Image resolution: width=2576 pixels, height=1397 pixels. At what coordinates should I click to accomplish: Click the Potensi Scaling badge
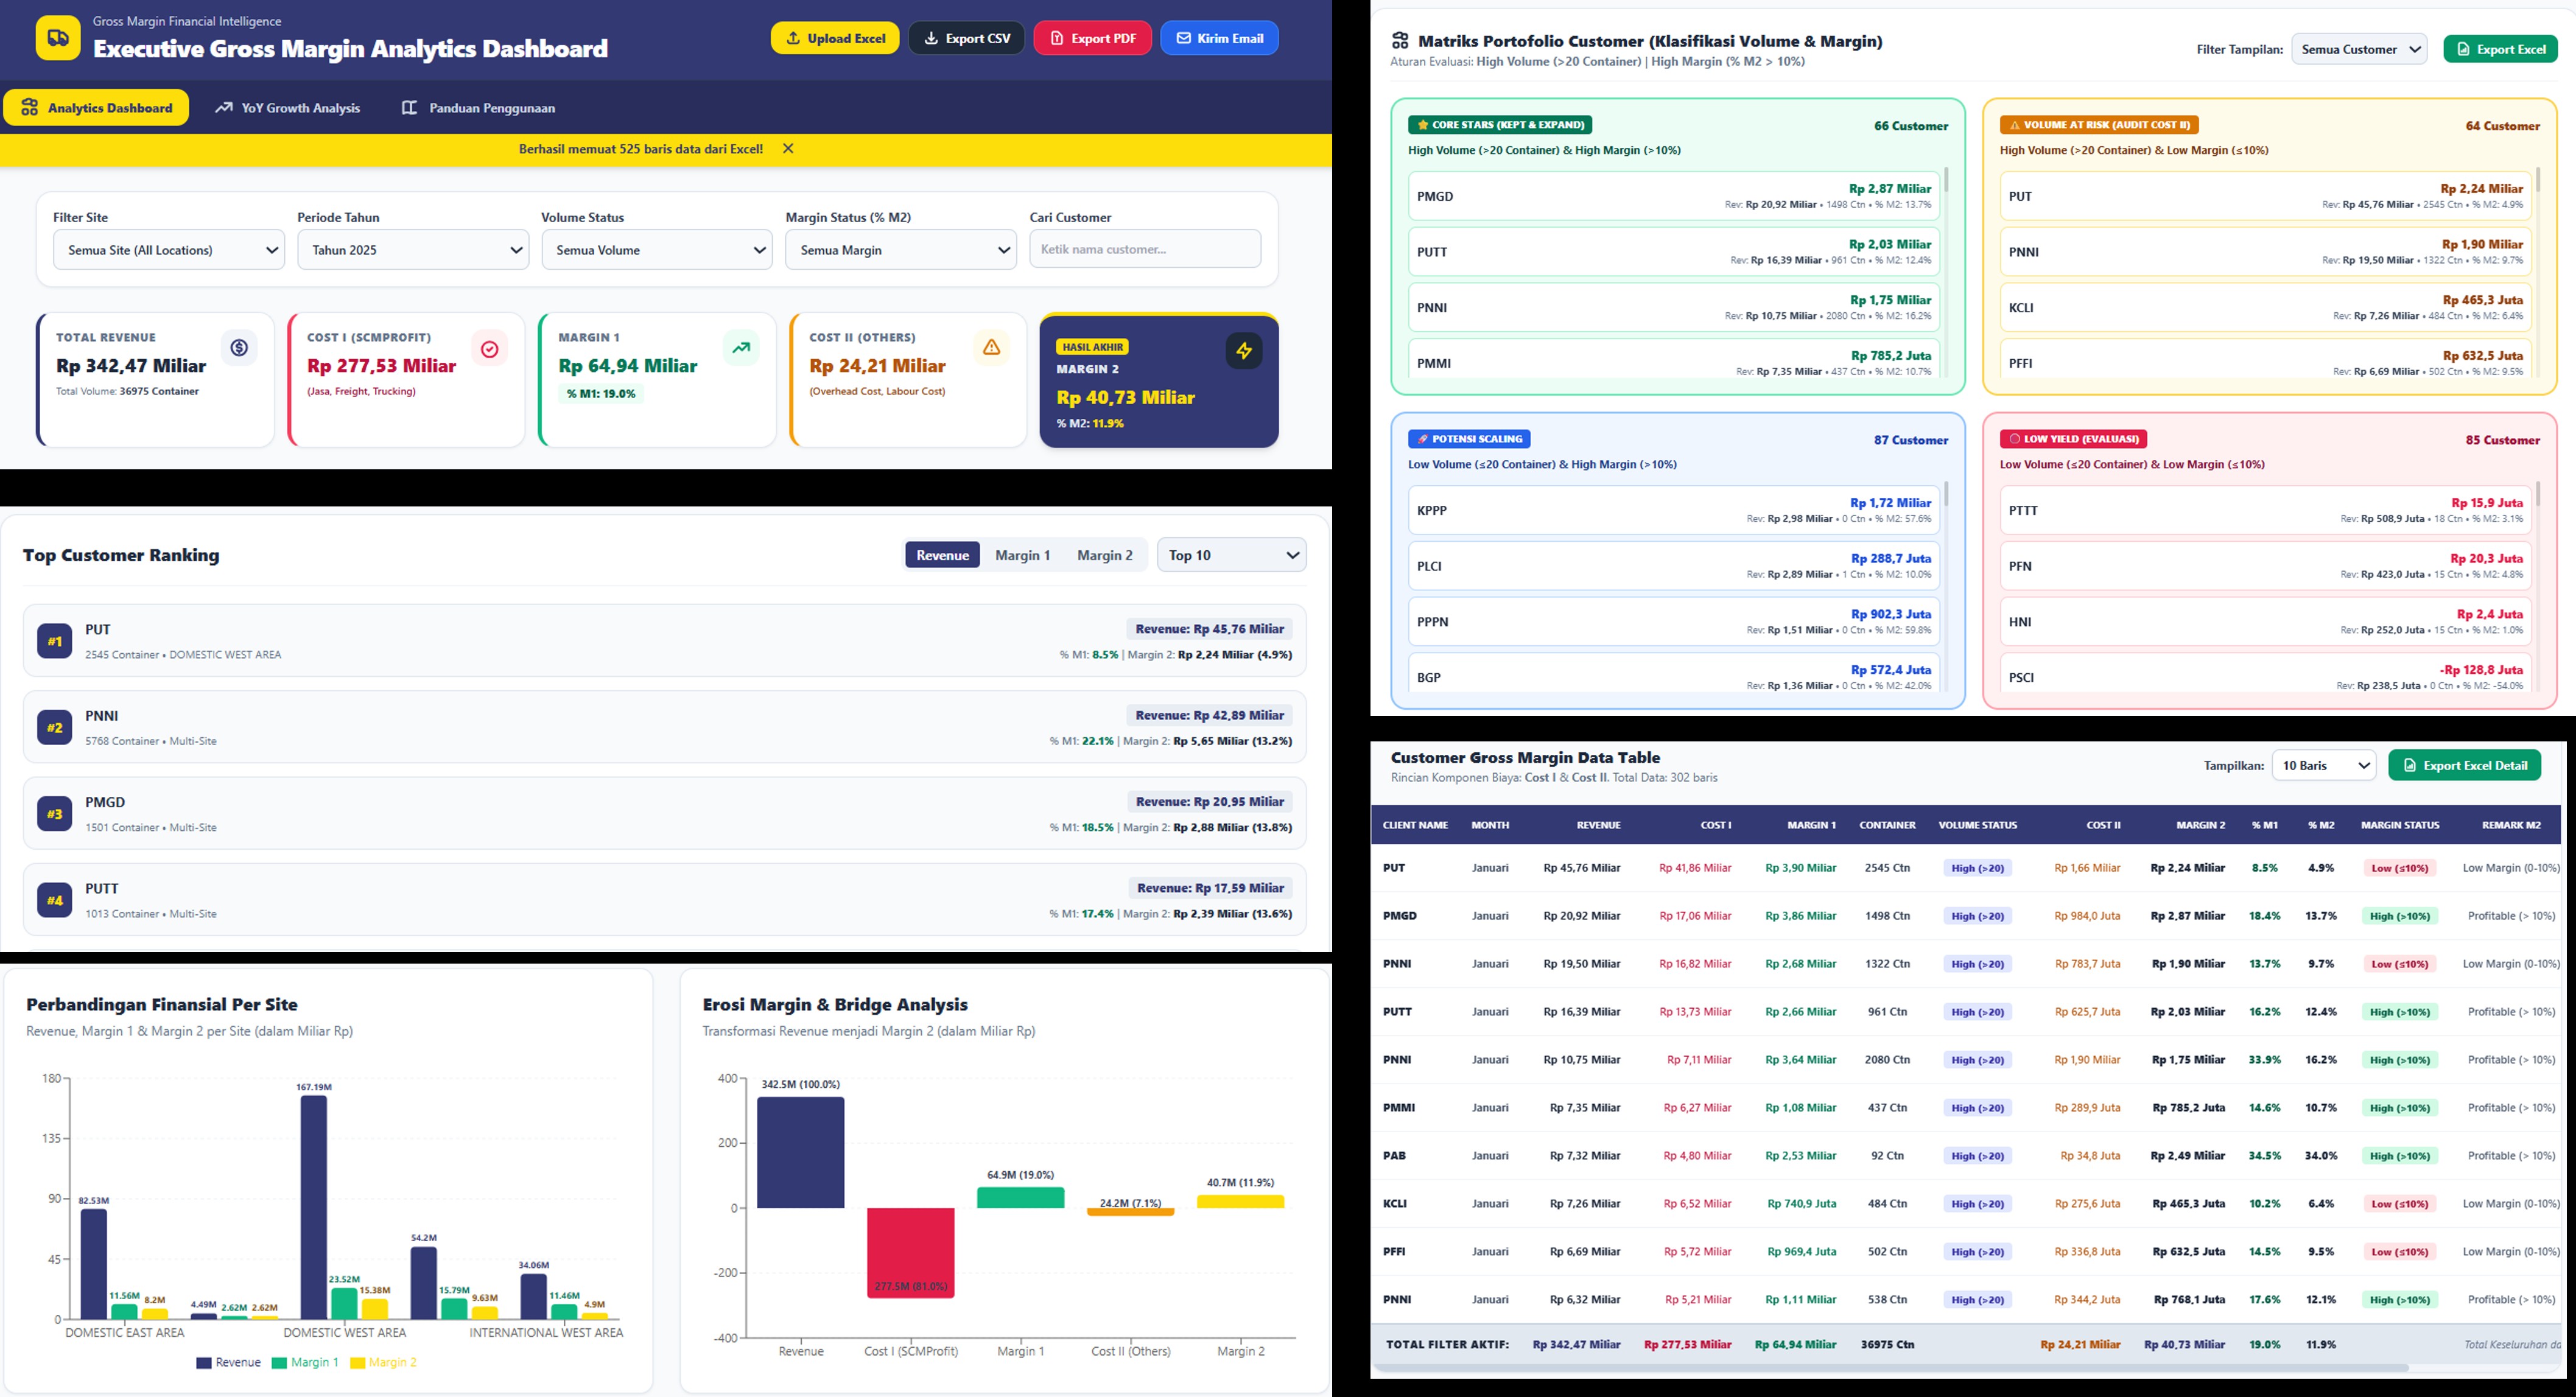pyautogui.click(x=1469, y=439)
